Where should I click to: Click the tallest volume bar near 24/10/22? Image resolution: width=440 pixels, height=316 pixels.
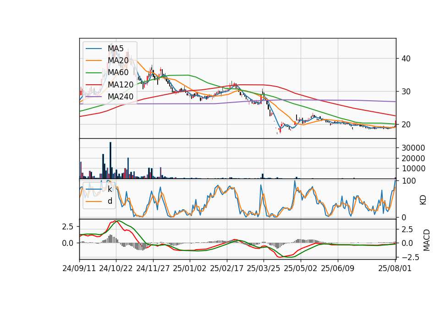click(x=110, y=160)
